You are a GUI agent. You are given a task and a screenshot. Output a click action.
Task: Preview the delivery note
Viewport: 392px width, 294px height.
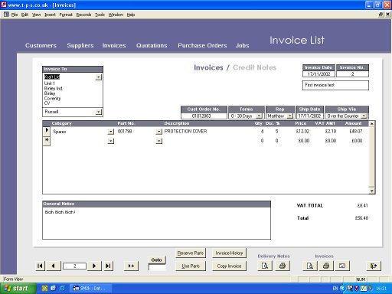pyautogui.click(x=265, y=266)
